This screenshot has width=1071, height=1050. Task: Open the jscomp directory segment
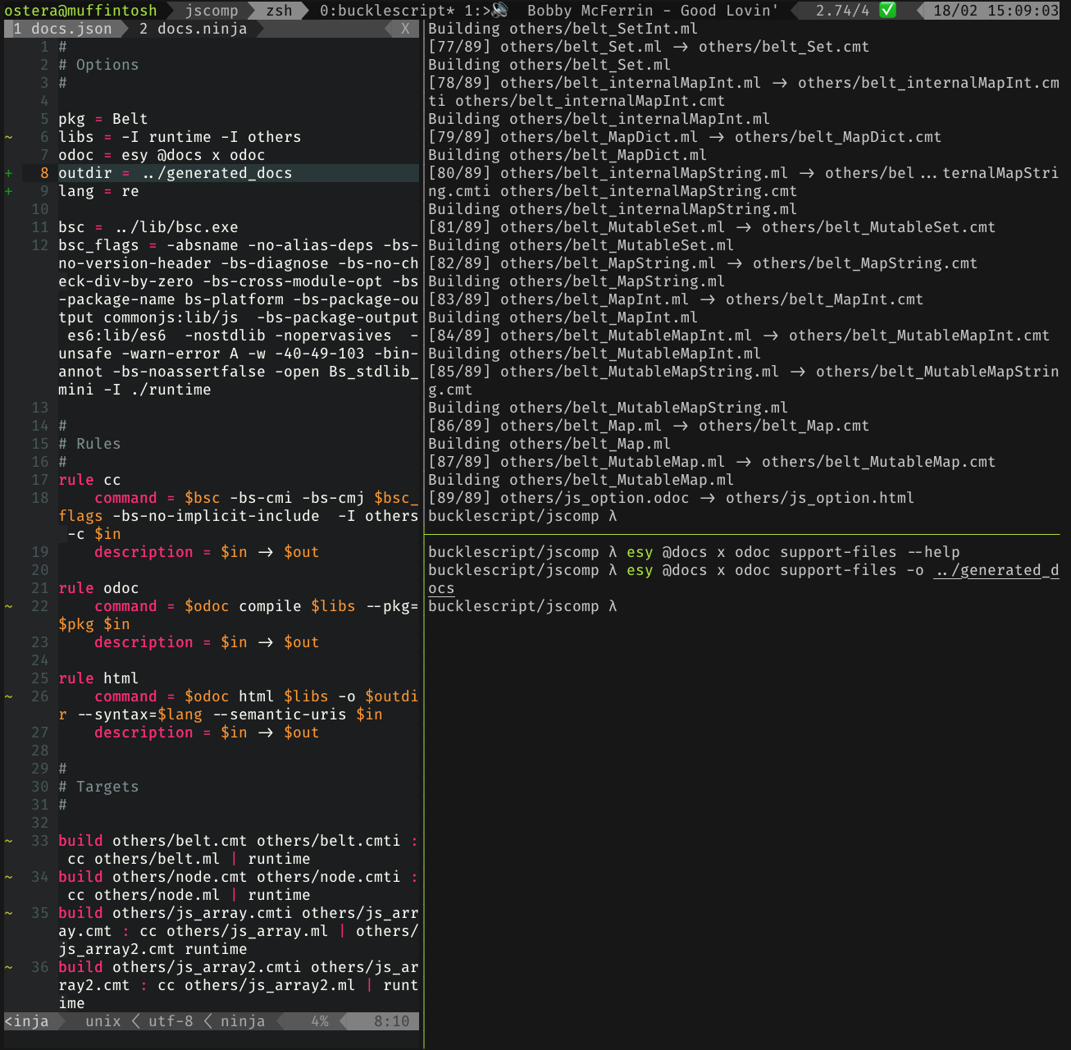(x=211, y=11)
